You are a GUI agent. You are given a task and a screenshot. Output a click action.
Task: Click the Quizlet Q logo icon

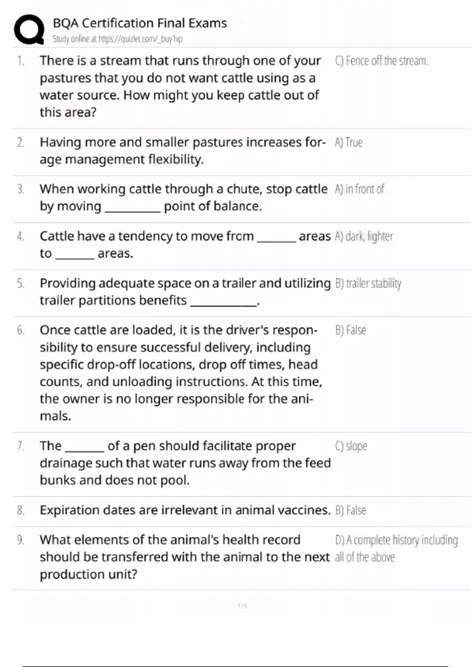coord(29,29)
